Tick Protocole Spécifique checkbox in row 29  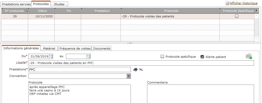(x=237, y=16)
